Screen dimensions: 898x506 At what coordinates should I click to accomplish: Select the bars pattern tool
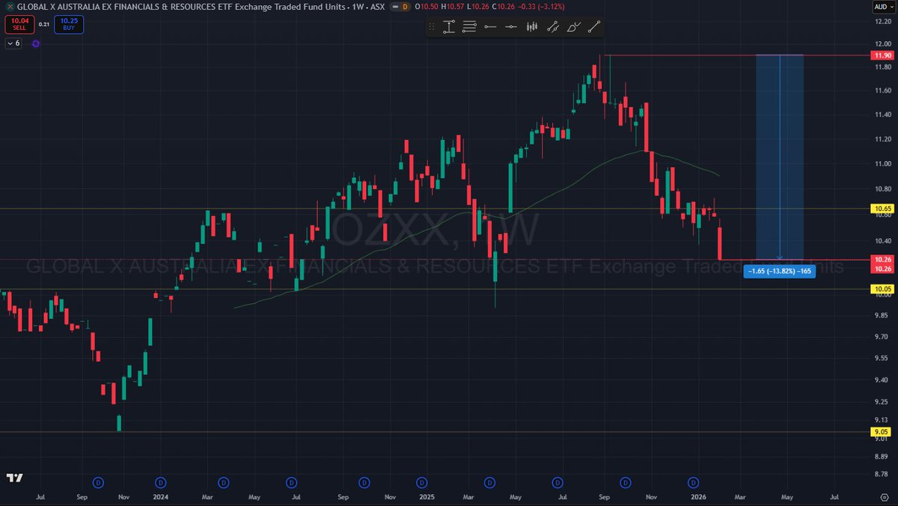pos(532,27)
